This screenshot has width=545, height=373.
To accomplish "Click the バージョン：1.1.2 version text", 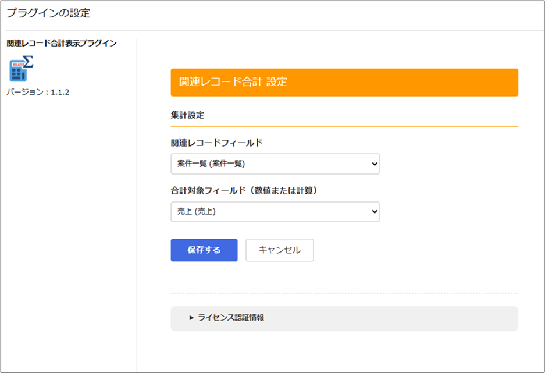I will click(x=38, y=92).
